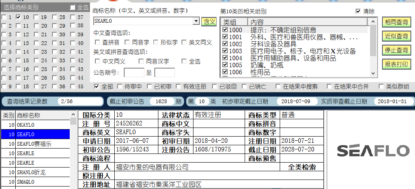Uncheck group 1000 in related groups list
Image resolution: width=415 pixels, height=189 pixels.
click(x=225, y=30)
